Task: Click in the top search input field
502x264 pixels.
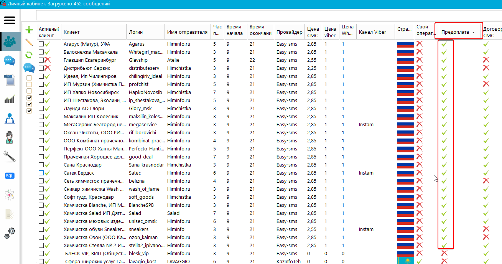Action: [268, 15]
